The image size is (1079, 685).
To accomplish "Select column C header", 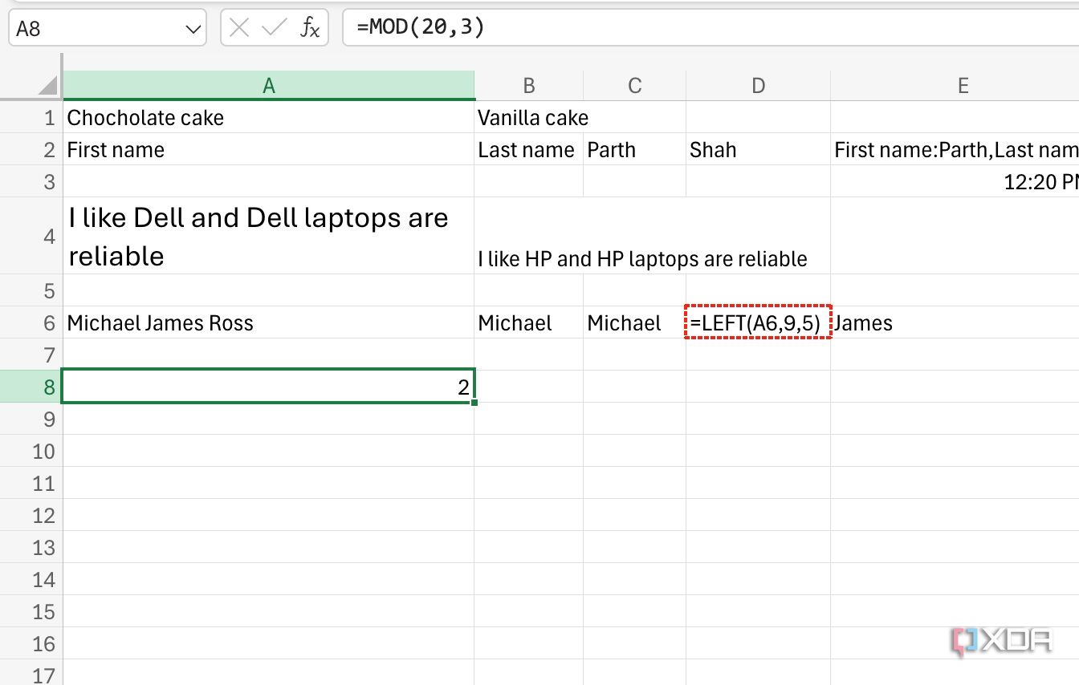I will click(635, 86).
